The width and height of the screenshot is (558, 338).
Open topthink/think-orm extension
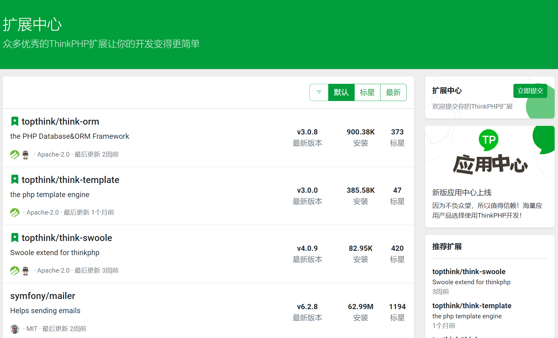pyautogui.click(x=60, y=122)
